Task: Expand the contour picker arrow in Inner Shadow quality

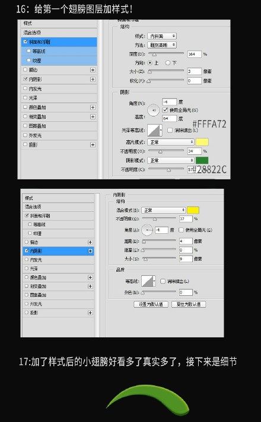Action: point(154,281)
